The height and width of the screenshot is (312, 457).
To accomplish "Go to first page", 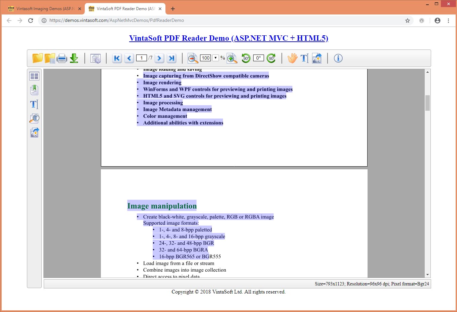I will click(x=117, y=58).
